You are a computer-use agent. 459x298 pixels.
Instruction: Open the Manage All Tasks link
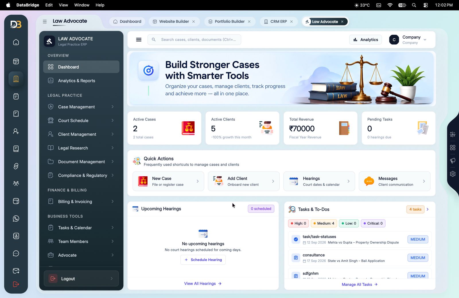coord(359,285)
